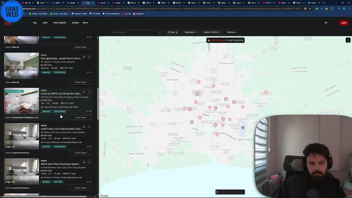This screenshot has height=198, width=352.
Task: Open the Cozy by BNTD bedroom thumbnail
Action: tap(21, 101)
